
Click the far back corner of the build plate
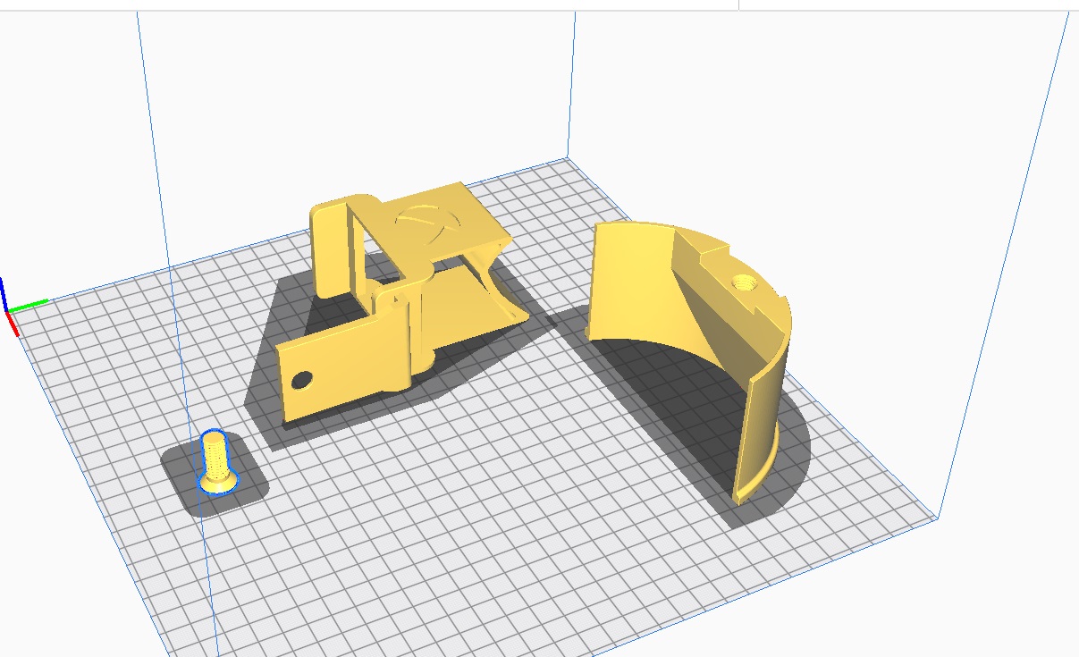[565, 161]
